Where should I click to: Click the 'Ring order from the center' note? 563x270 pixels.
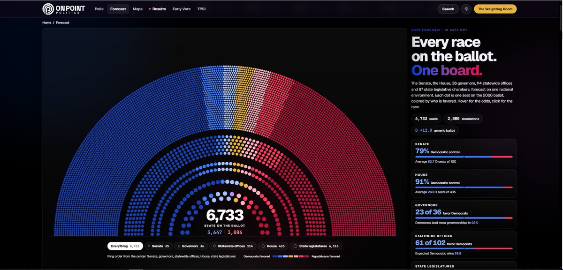pyautogui.click(x=171, y=256)
